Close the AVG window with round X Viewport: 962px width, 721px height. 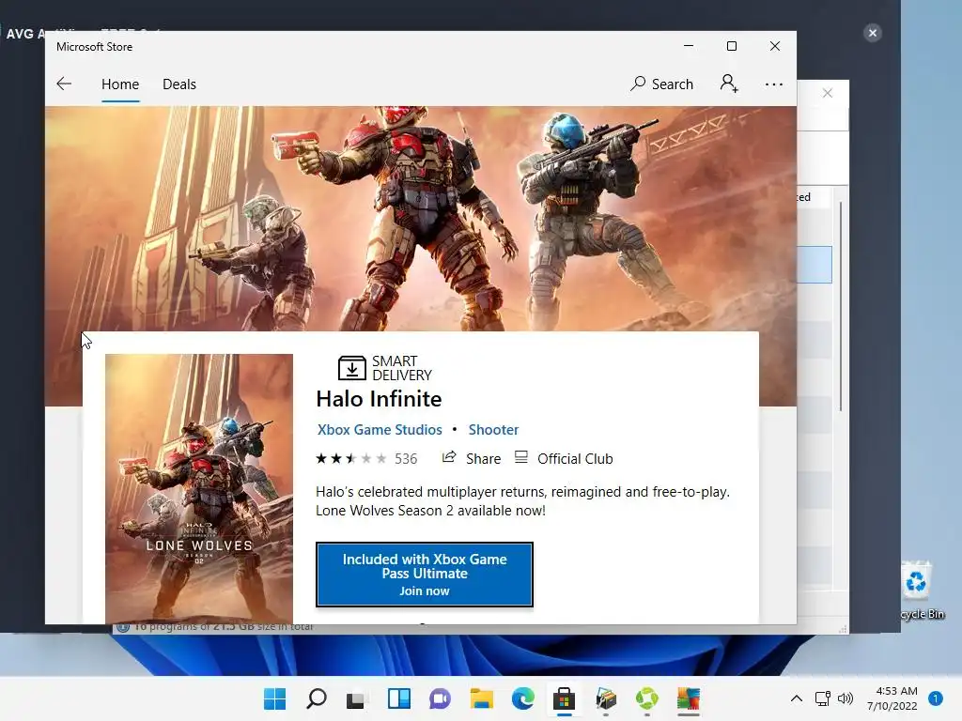point(873,33)
